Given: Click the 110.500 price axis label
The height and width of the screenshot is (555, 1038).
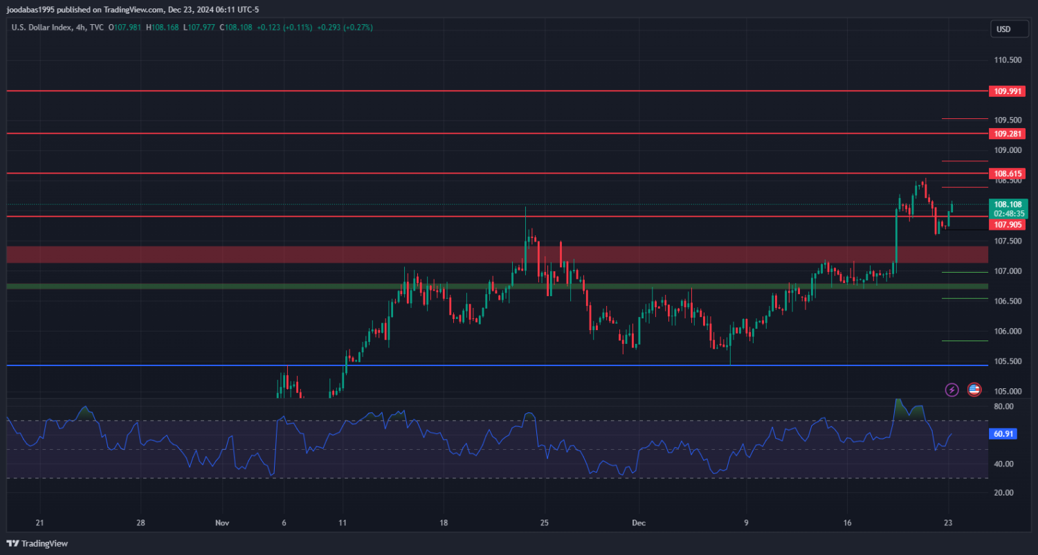Looking at the screenshot, I should click(x=1008, y=60).
